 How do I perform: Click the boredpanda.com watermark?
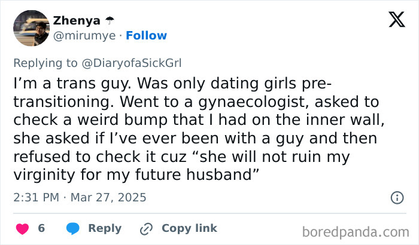360,230
